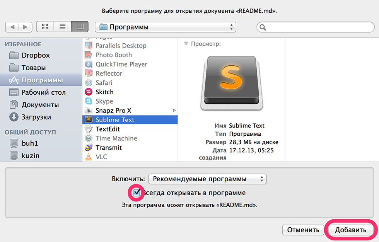The image size is (379, 242).
Task: Go forward with the right arrow button
Action: pyautogui.click(x=26, y=27)
